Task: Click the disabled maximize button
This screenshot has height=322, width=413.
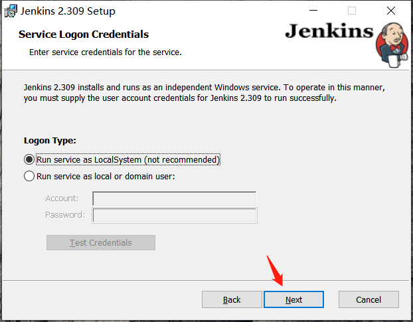Action: point(352,11)
